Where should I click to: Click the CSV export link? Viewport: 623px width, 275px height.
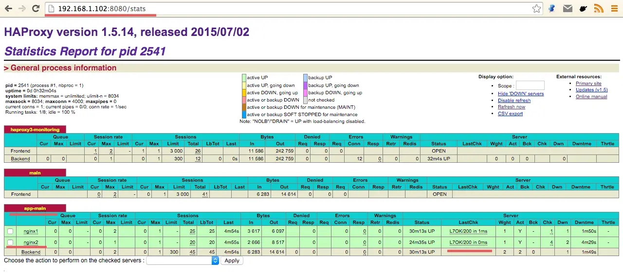pyautogui.click(x=510, y=114)
